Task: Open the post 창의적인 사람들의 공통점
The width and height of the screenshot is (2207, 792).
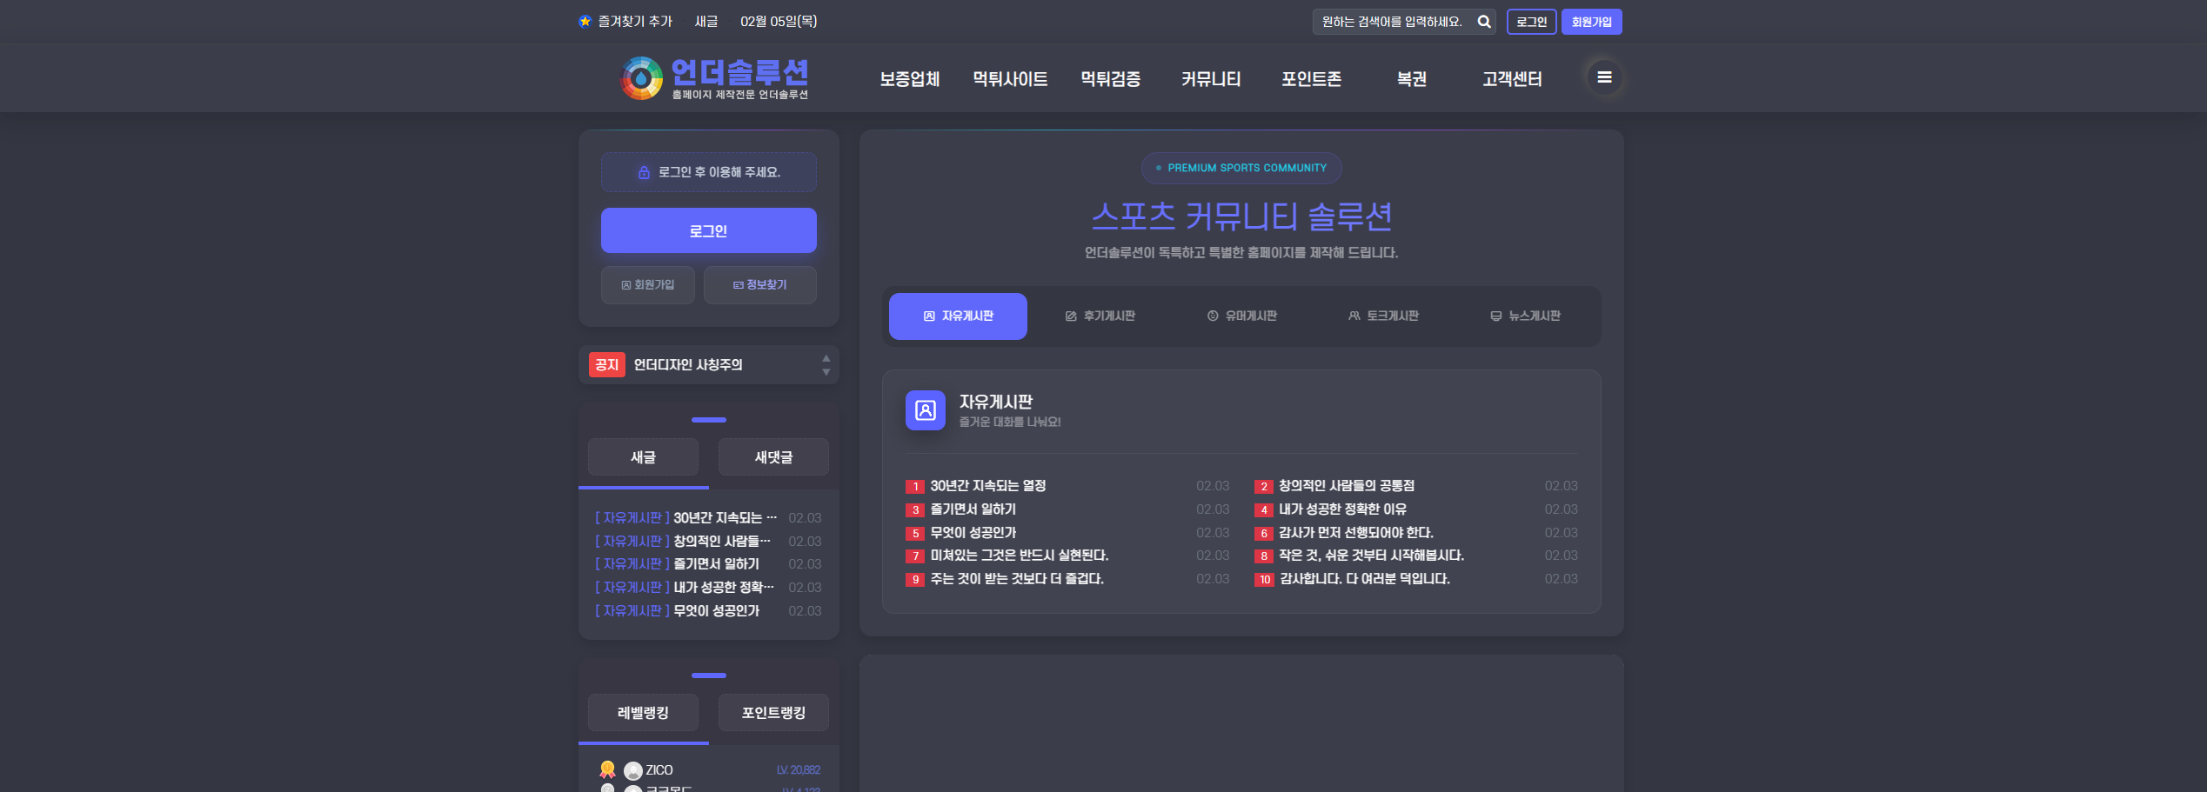Action: coord(1346,486)
